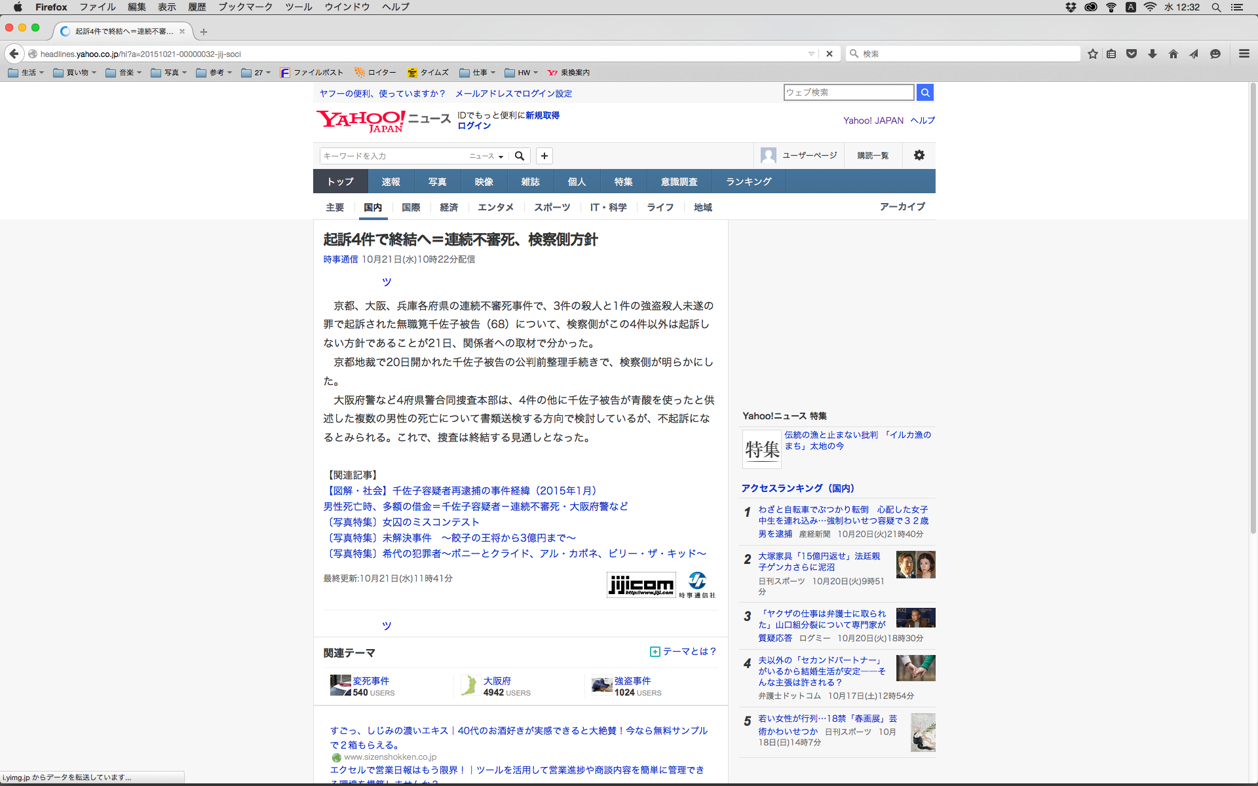Click the ログイン link
This screenshot has height=786, width=1258.
coord(474,126)
